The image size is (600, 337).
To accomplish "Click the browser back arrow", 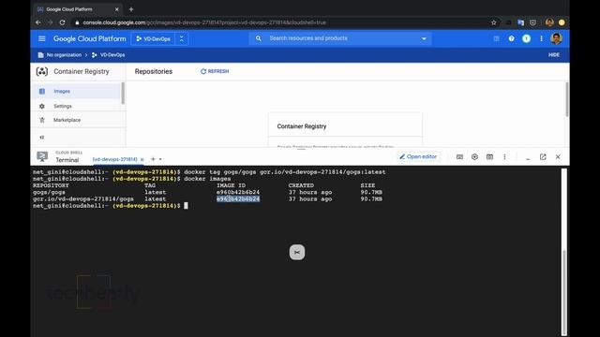I will (37, 22).
